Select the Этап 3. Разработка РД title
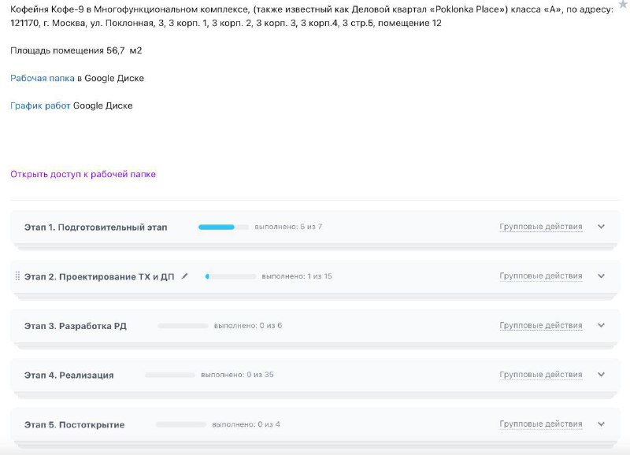The width and height of the screenshot is (630, 455). (76, 326)
